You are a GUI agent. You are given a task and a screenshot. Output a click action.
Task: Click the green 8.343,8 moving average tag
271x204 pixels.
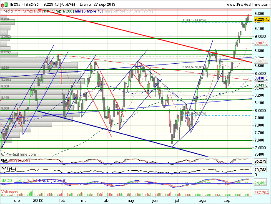[x=261, y=85]
